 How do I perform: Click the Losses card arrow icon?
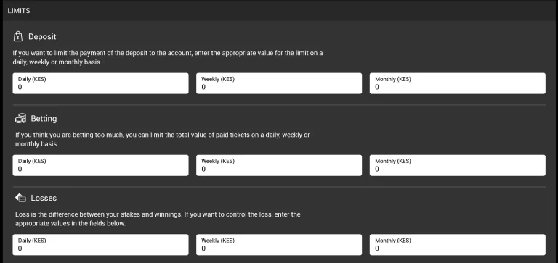point(20,198)
